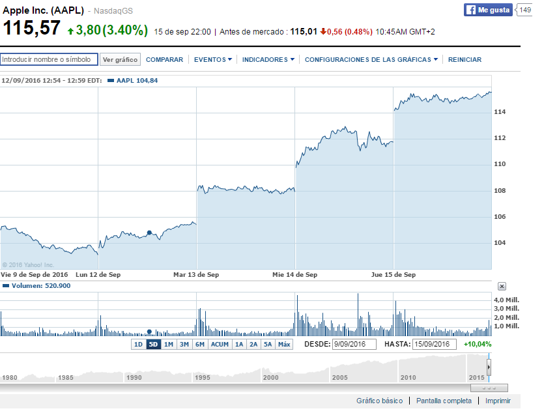This screenshot has width=544, height=413.
Task: Click the 1990 label in timeline overview
Action: (x=134, y=378)
